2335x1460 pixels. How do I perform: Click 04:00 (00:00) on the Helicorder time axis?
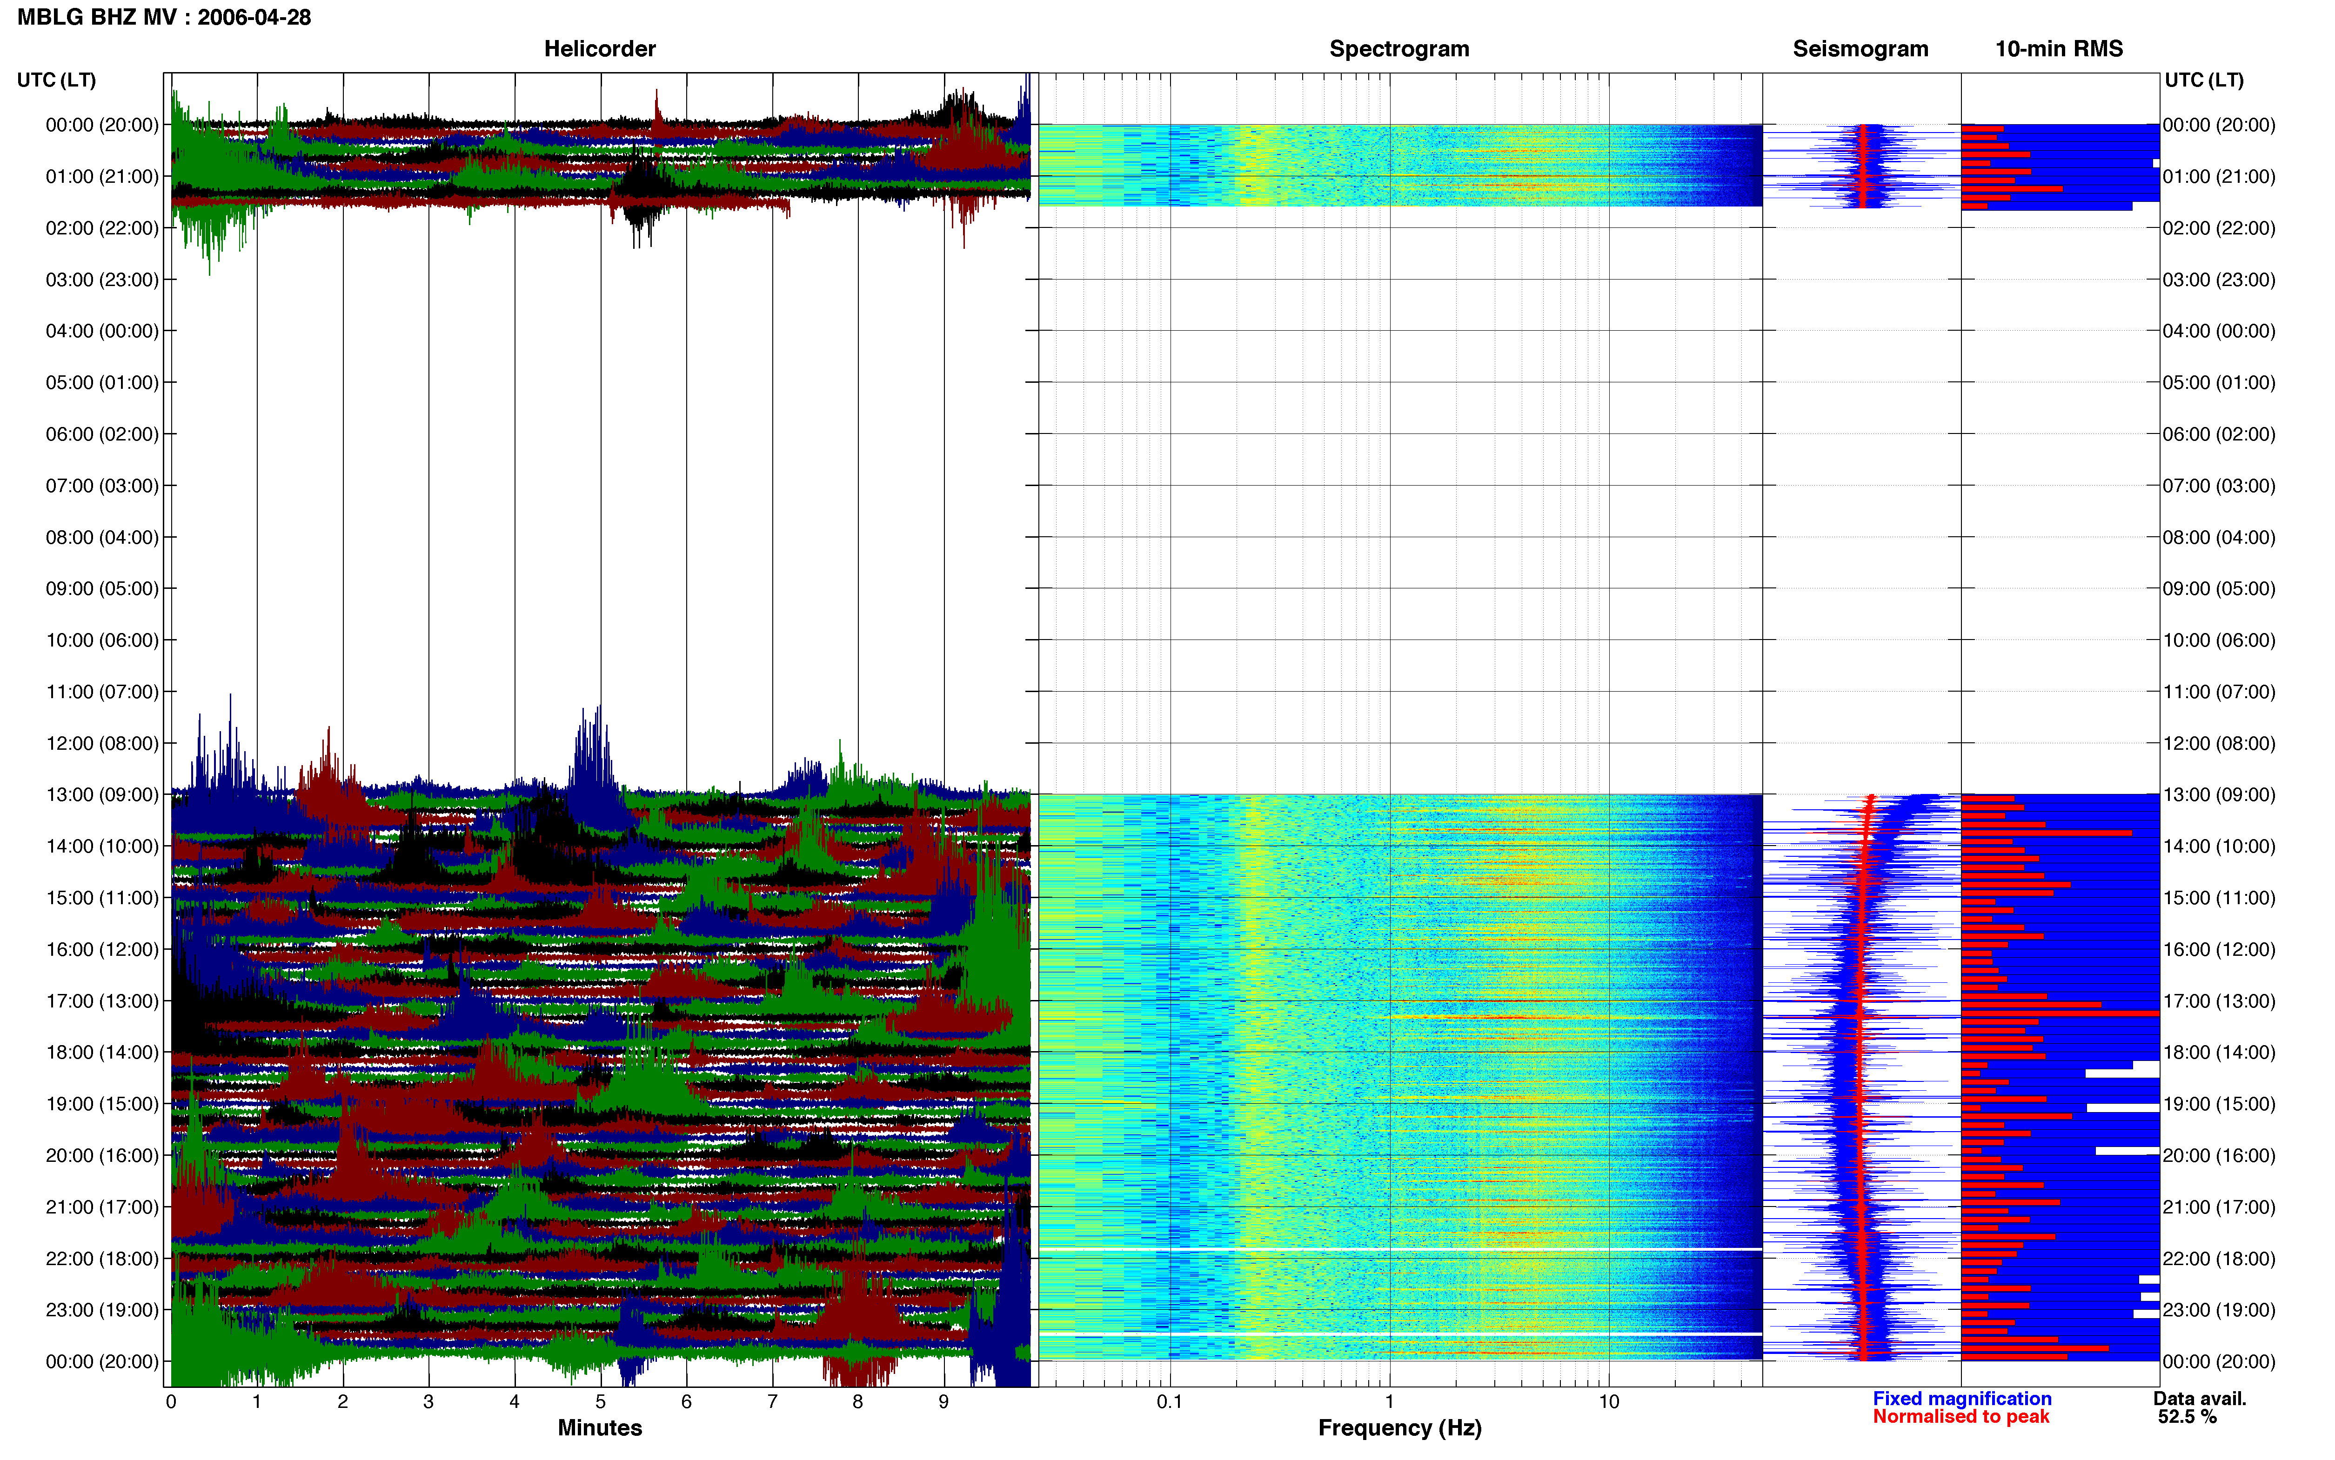pos(102,331)
